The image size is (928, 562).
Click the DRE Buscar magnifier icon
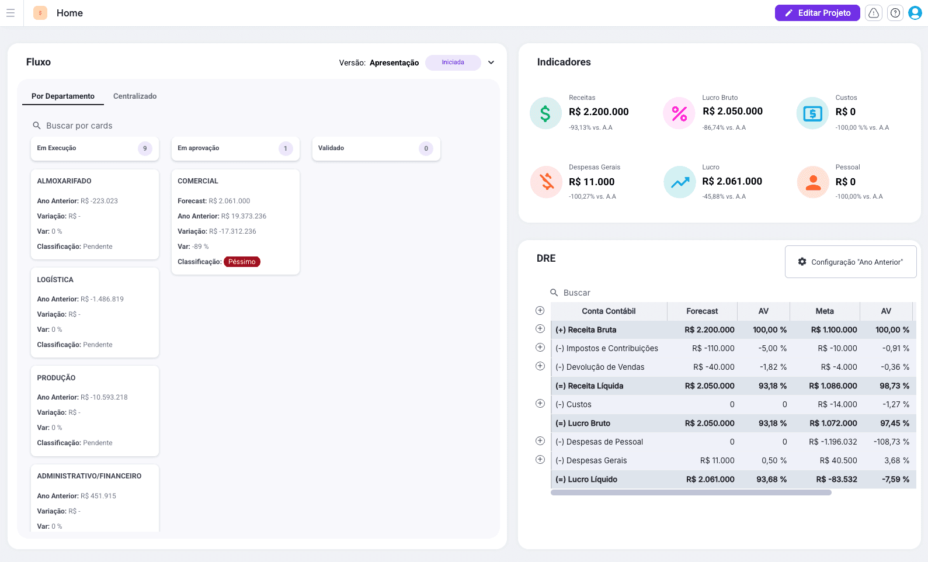(554, 292)
